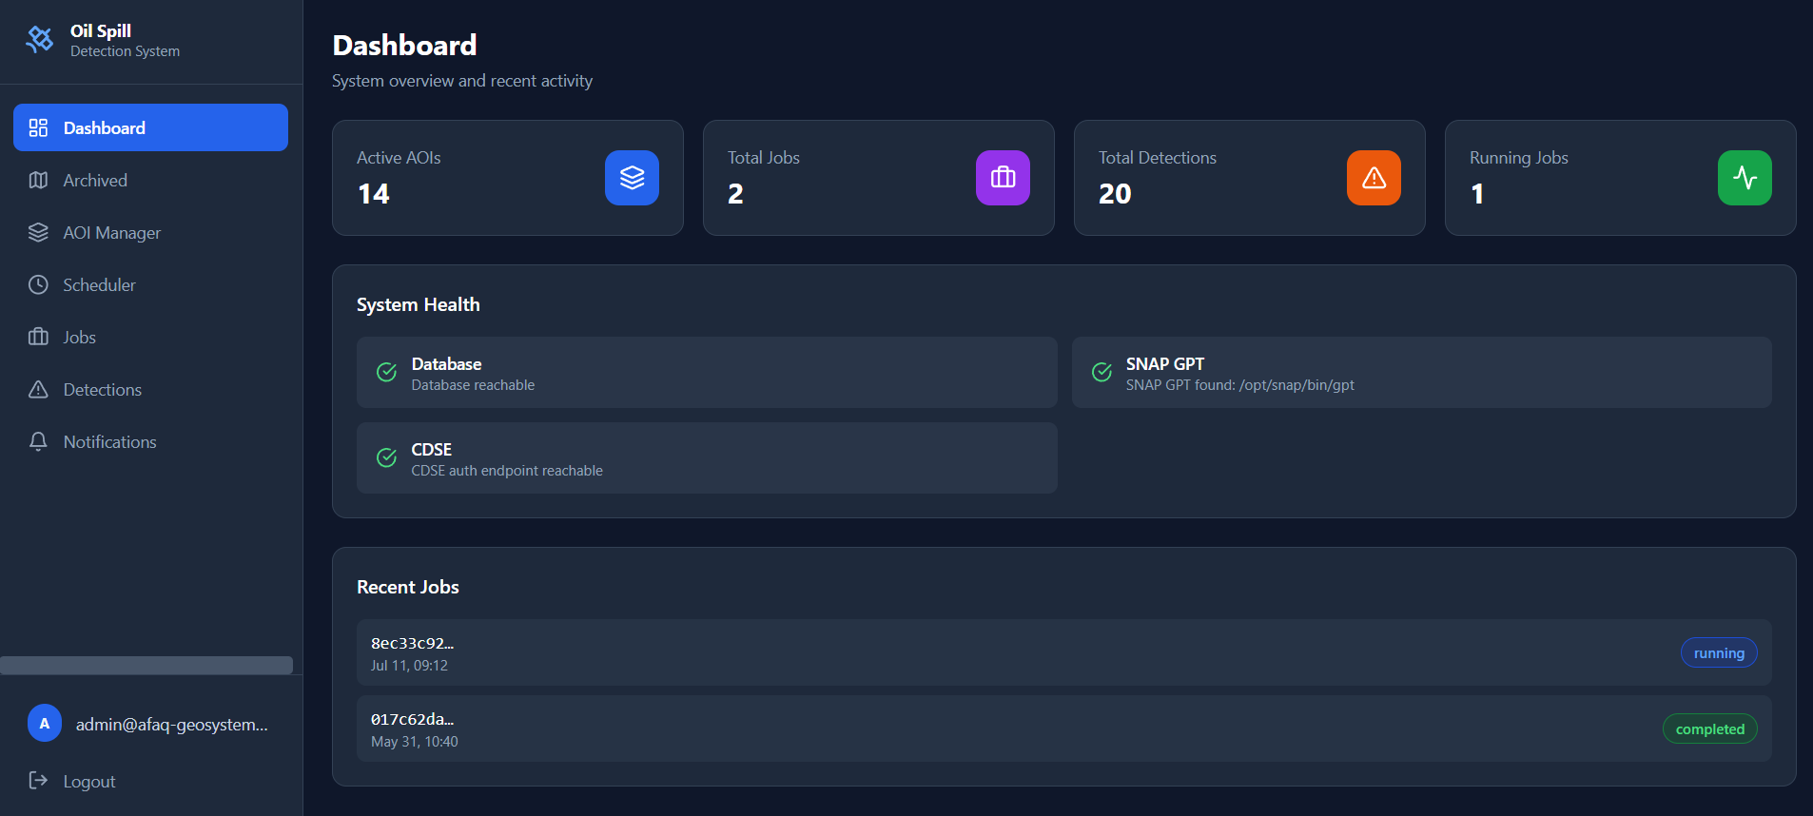
Task: Go to the Detections page
Action: (x=150, y=389)
